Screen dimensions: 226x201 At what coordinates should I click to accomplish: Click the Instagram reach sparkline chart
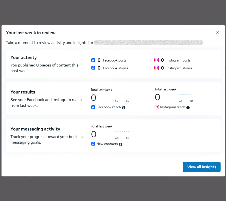click(186, 94)
